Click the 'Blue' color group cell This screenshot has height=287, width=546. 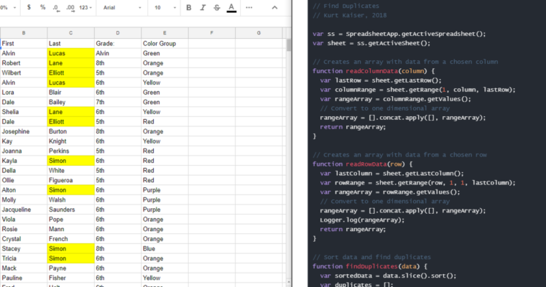[x=165, y=248]
